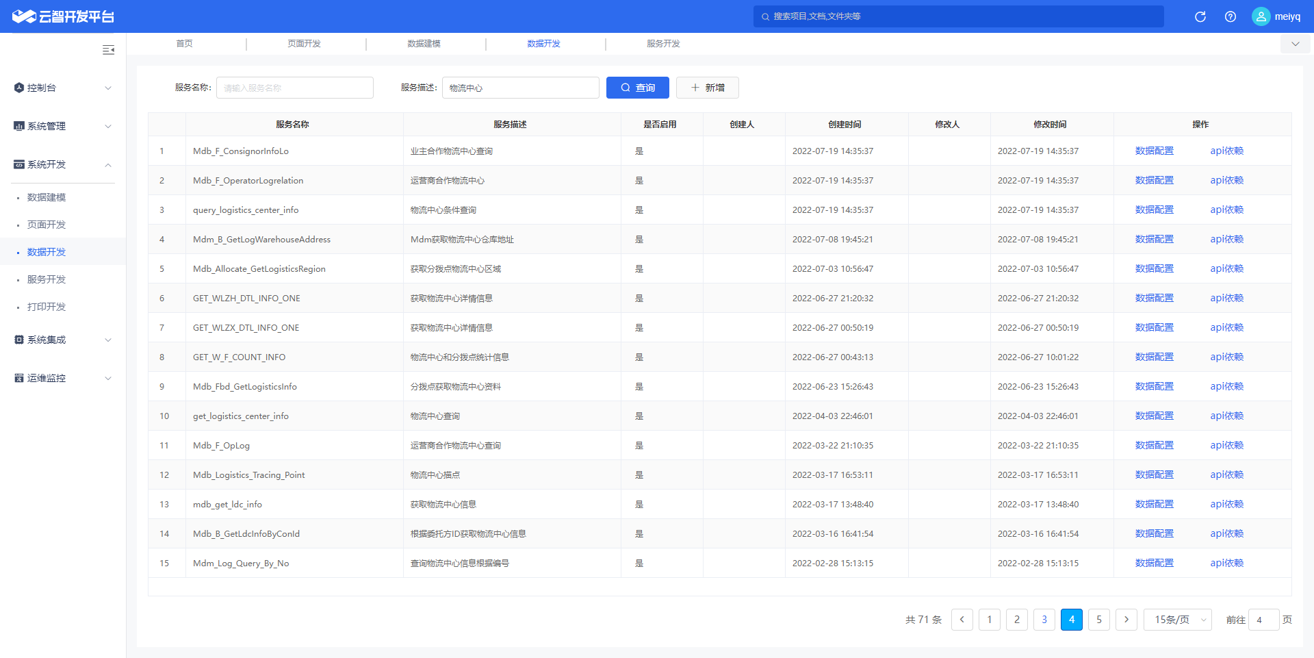1314x658 pixels.
Task: Click the 物流中心描点 description cell
Action: [512, 474]
